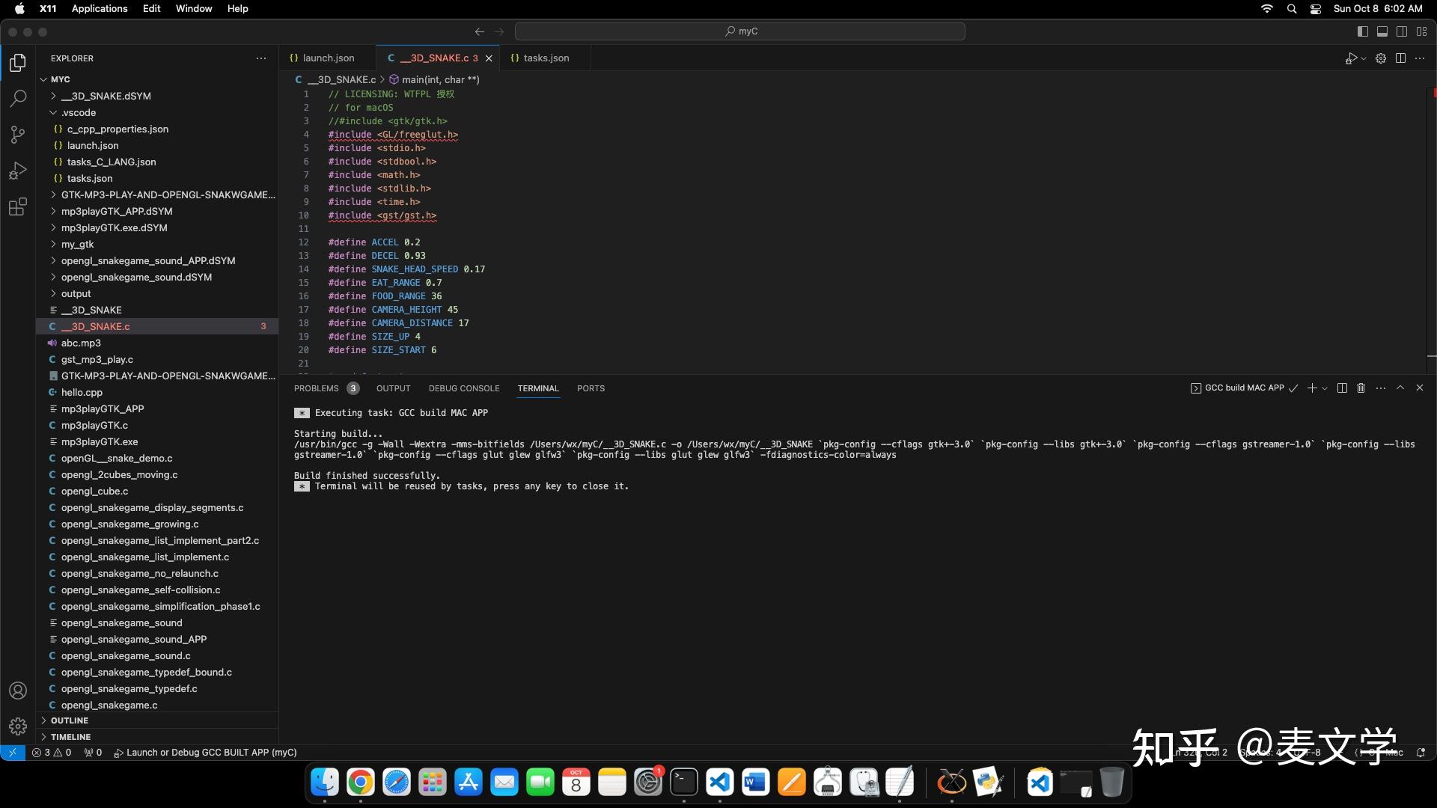
Task: Click Launch or Debug GCC BUILT APP
Action: [207, 753]
